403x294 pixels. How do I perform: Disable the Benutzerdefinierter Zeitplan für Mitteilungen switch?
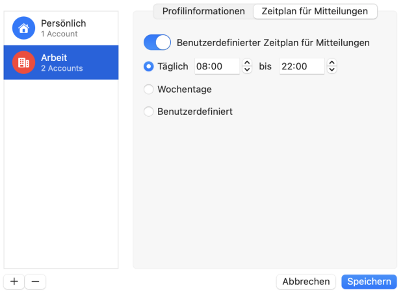pyautogui.click(x=157, y=43)
